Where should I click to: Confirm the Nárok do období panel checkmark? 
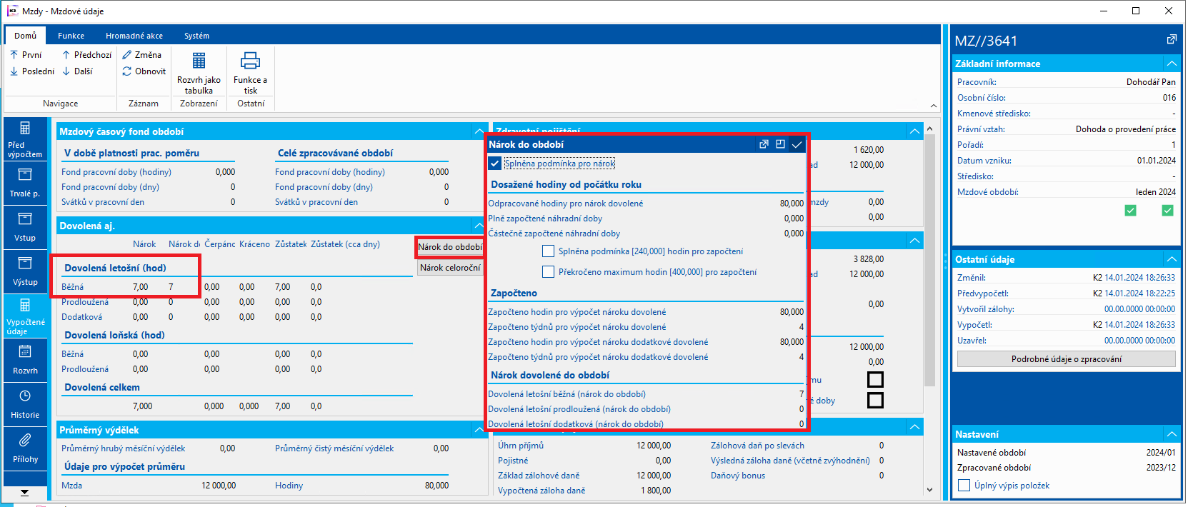[x=797, y=144]
